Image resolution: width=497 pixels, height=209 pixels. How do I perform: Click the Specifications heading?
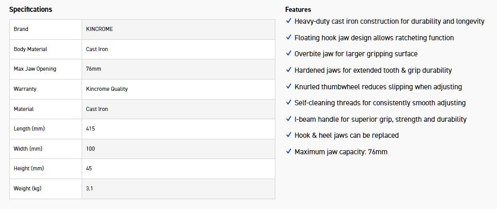click(30, 9)
